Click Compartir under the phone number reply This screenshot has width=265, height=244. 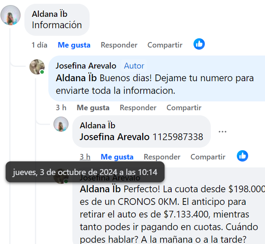tap(208, 157)
